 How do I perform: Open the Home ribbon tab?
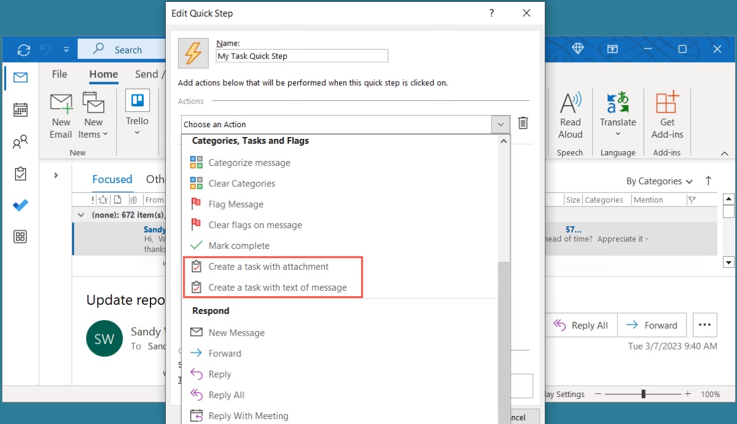(x=103, y=74)
